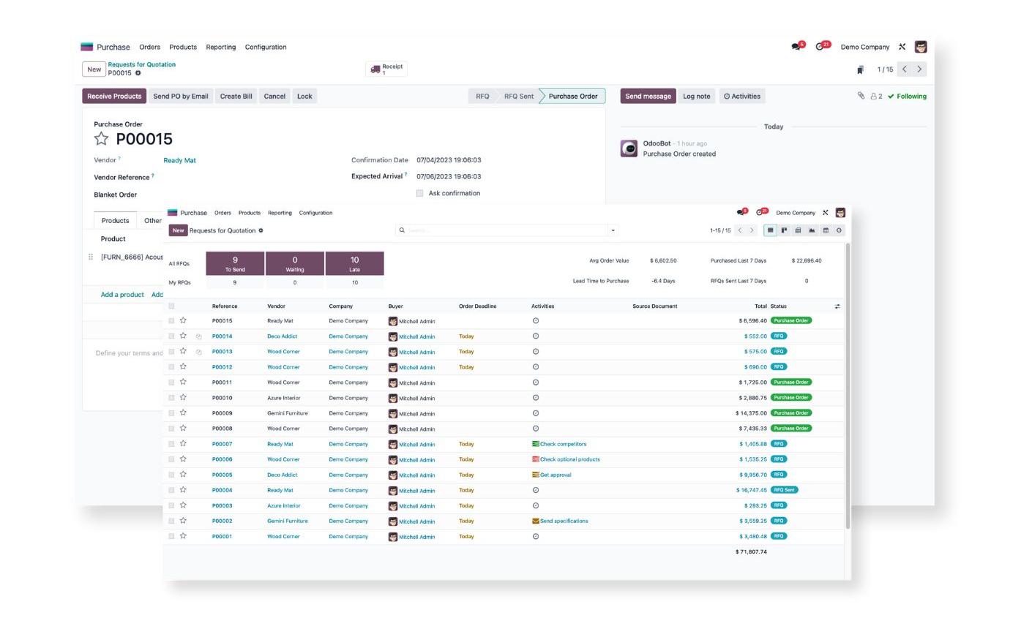Viewport: 1032px width, 618px height.
Task: Open the Pivot view
Action: 797,230
